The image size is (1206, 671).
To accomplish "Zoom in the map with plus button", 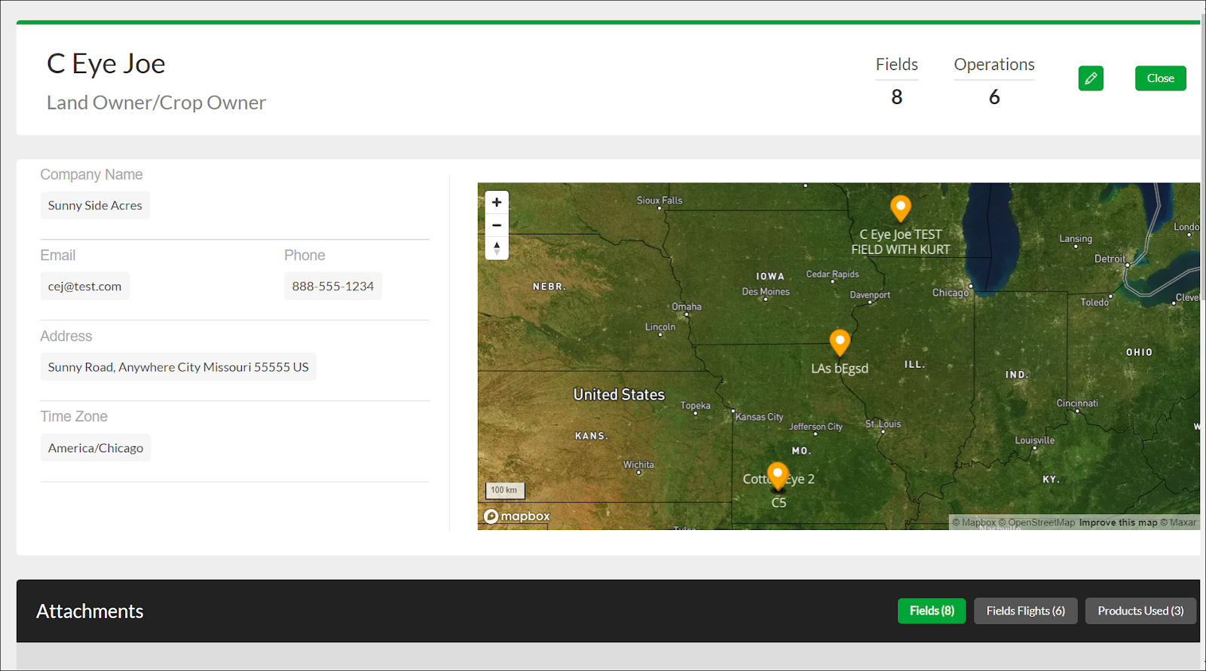I will [497, 202].
